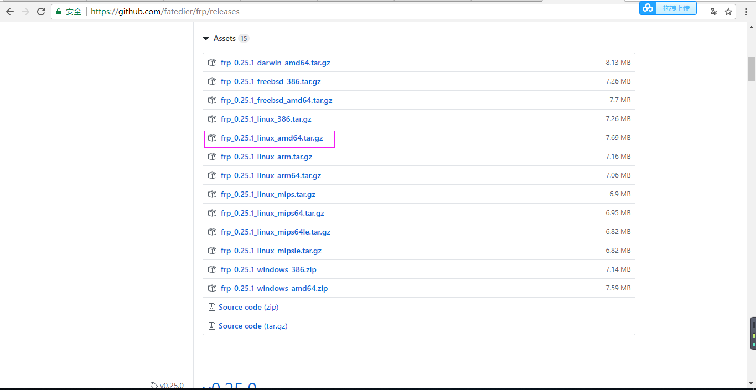Click the translate page icon in address bar

click(714, 11)
